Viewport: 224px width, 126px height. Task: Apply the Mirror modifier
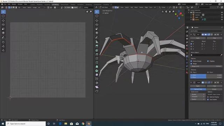198,38
